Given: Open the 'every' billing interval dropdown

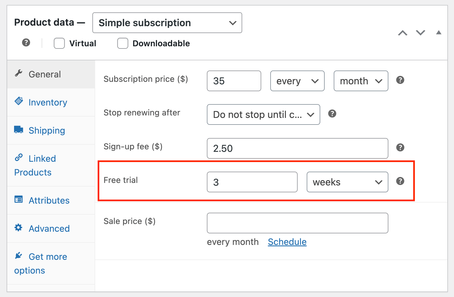Looking at the screenshot, I should (x=297, y=81).
